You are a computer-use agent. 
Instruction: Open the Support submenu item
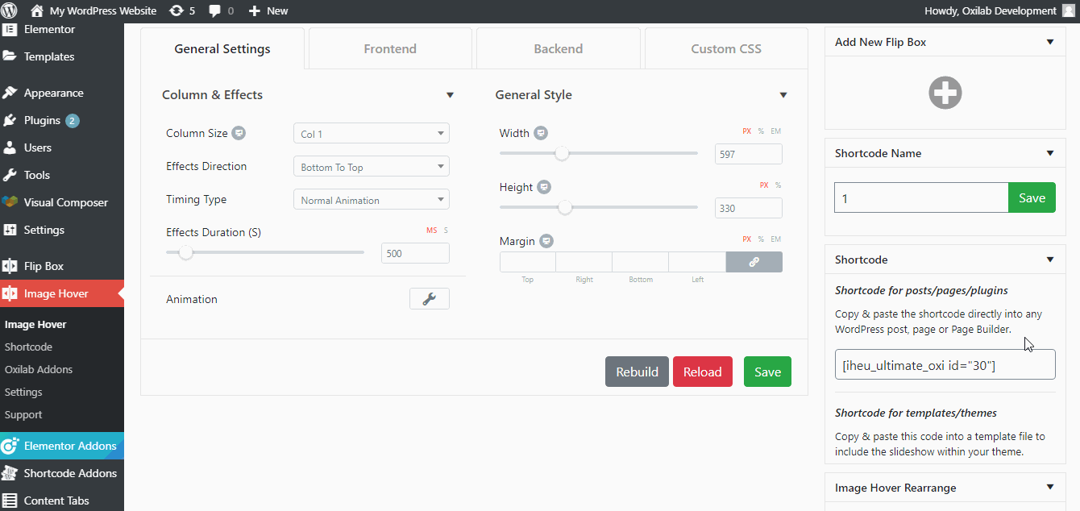(23, 414)
